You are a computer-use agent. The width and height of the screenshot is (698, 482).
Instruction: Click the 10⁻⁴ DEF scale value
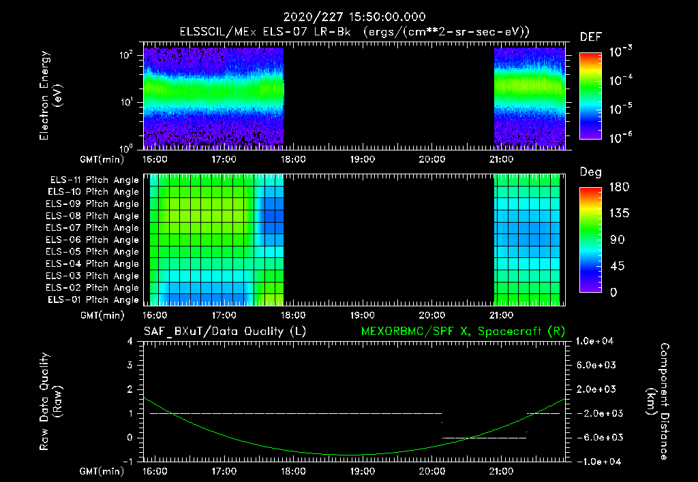[620, 80]
